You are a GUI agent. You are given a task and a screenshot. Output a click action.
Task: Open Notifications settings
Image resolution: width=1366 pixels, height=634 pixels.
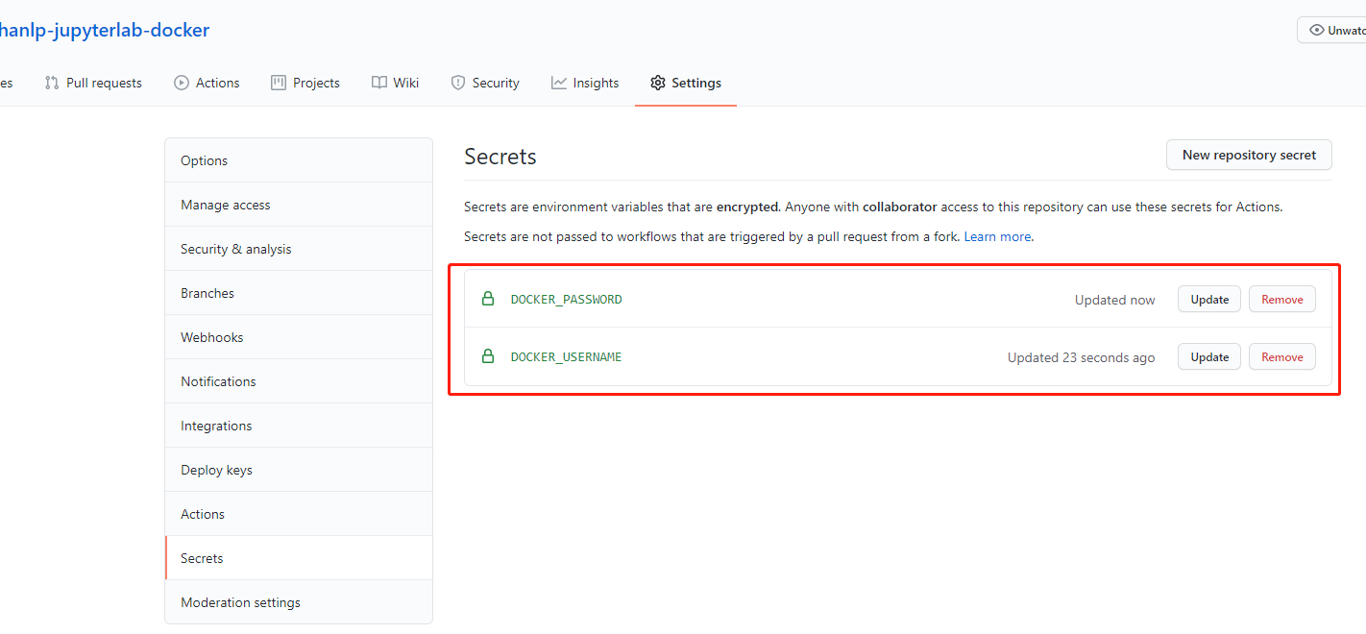(299, 381)
